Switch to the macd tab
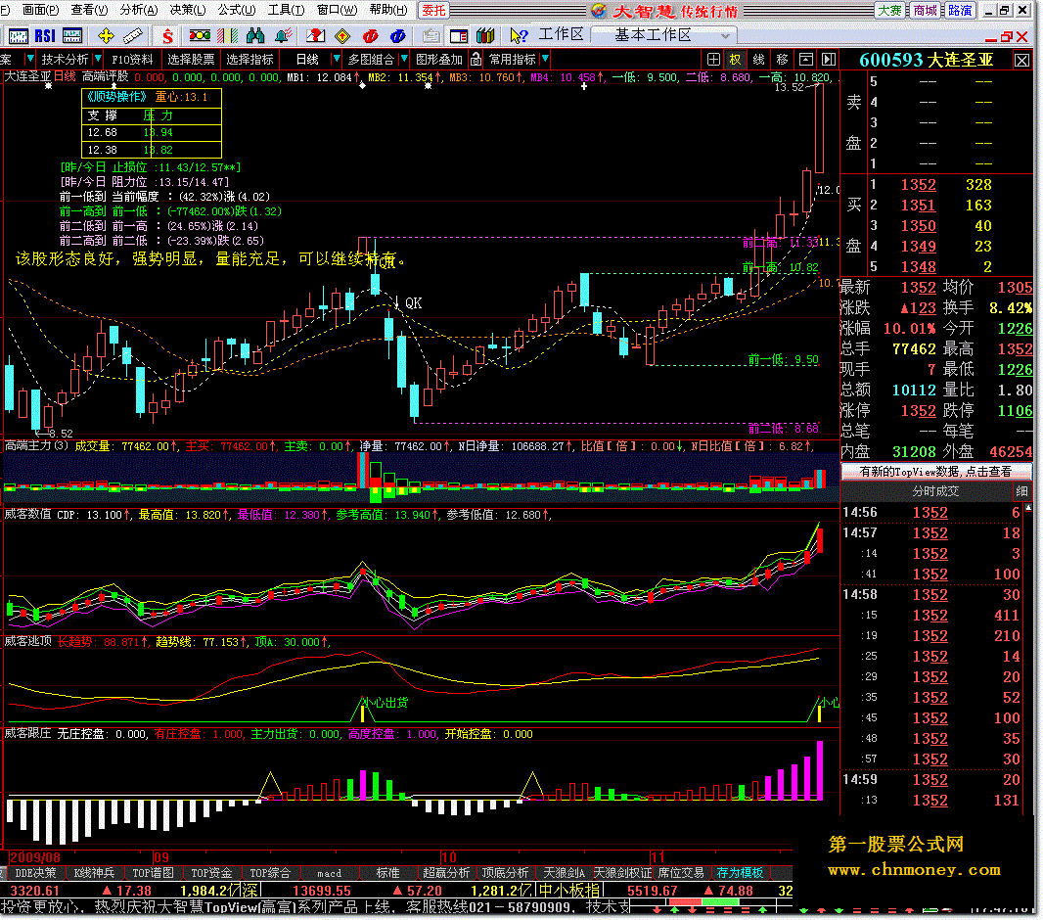The width and height of the screenshot is (1043, 920). pyautogui.click(x=330, y=873)
